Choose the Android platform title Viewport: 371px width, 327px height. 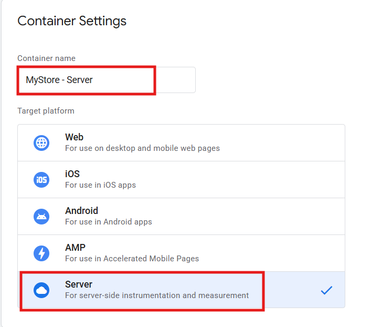click(82, 211)
